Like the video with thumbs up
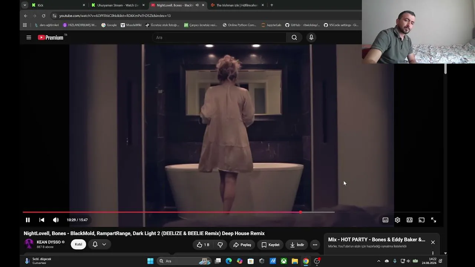The image size is (475, 267). 203,245
